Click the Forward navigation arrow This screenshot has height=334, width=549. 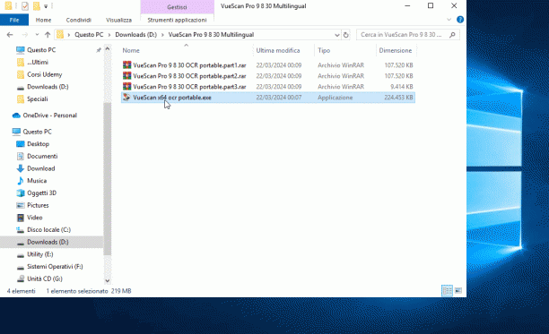coord(24,35)
